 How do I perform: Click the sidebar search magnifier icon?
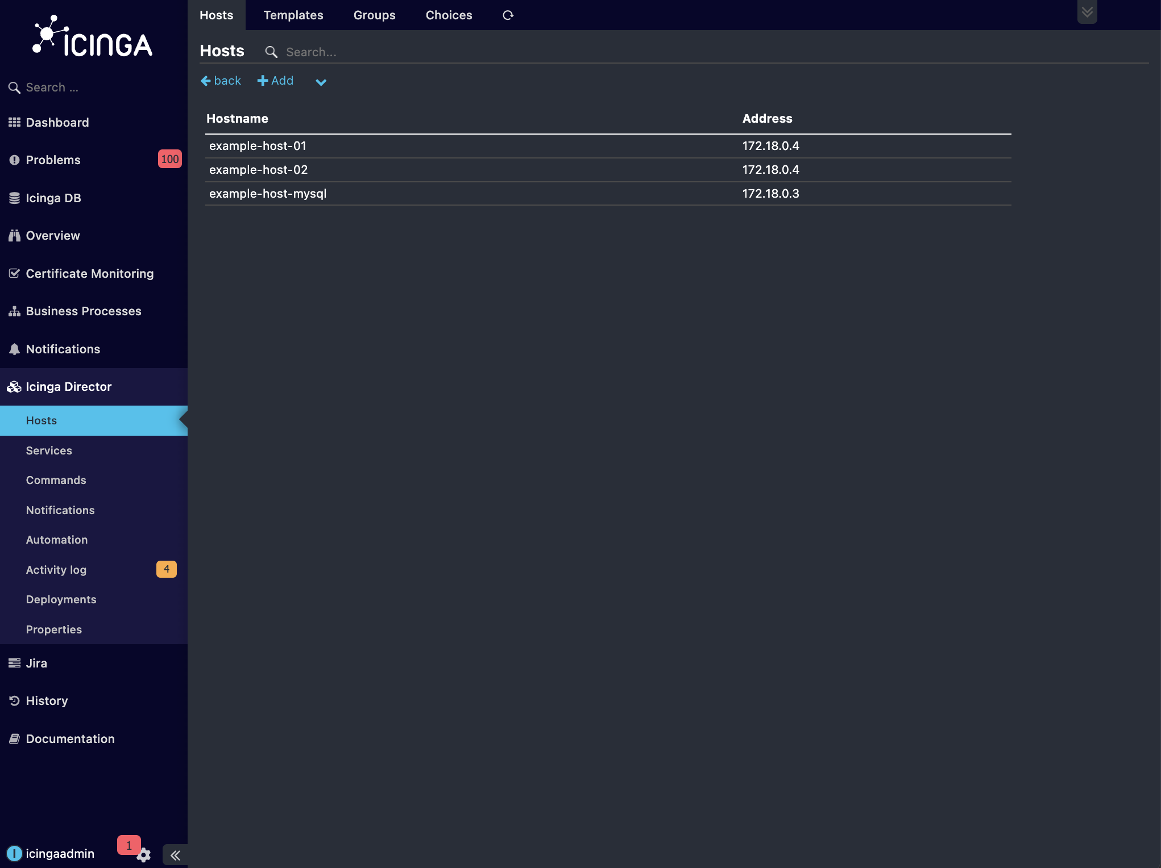coord(14,87)
